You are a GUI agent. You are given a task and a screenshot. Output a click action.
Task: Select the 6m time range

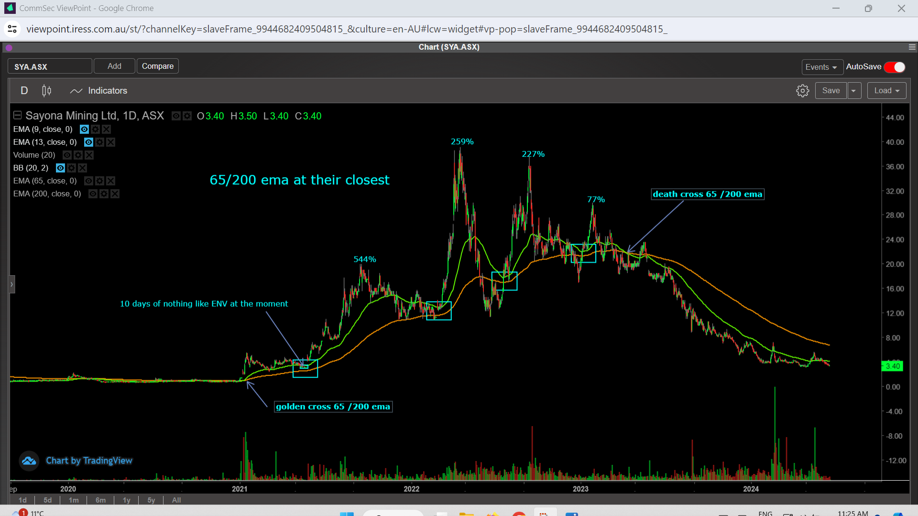(100, 500)
